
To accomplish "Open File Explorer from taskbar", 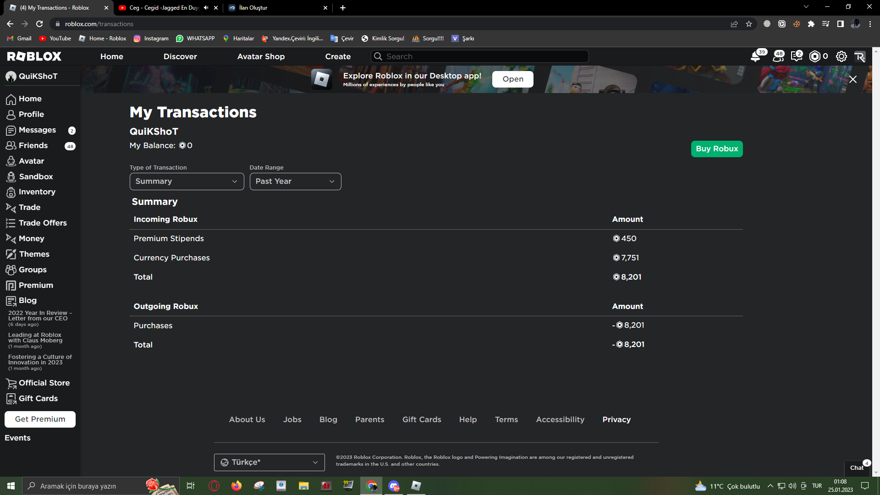I will point(303,486).
